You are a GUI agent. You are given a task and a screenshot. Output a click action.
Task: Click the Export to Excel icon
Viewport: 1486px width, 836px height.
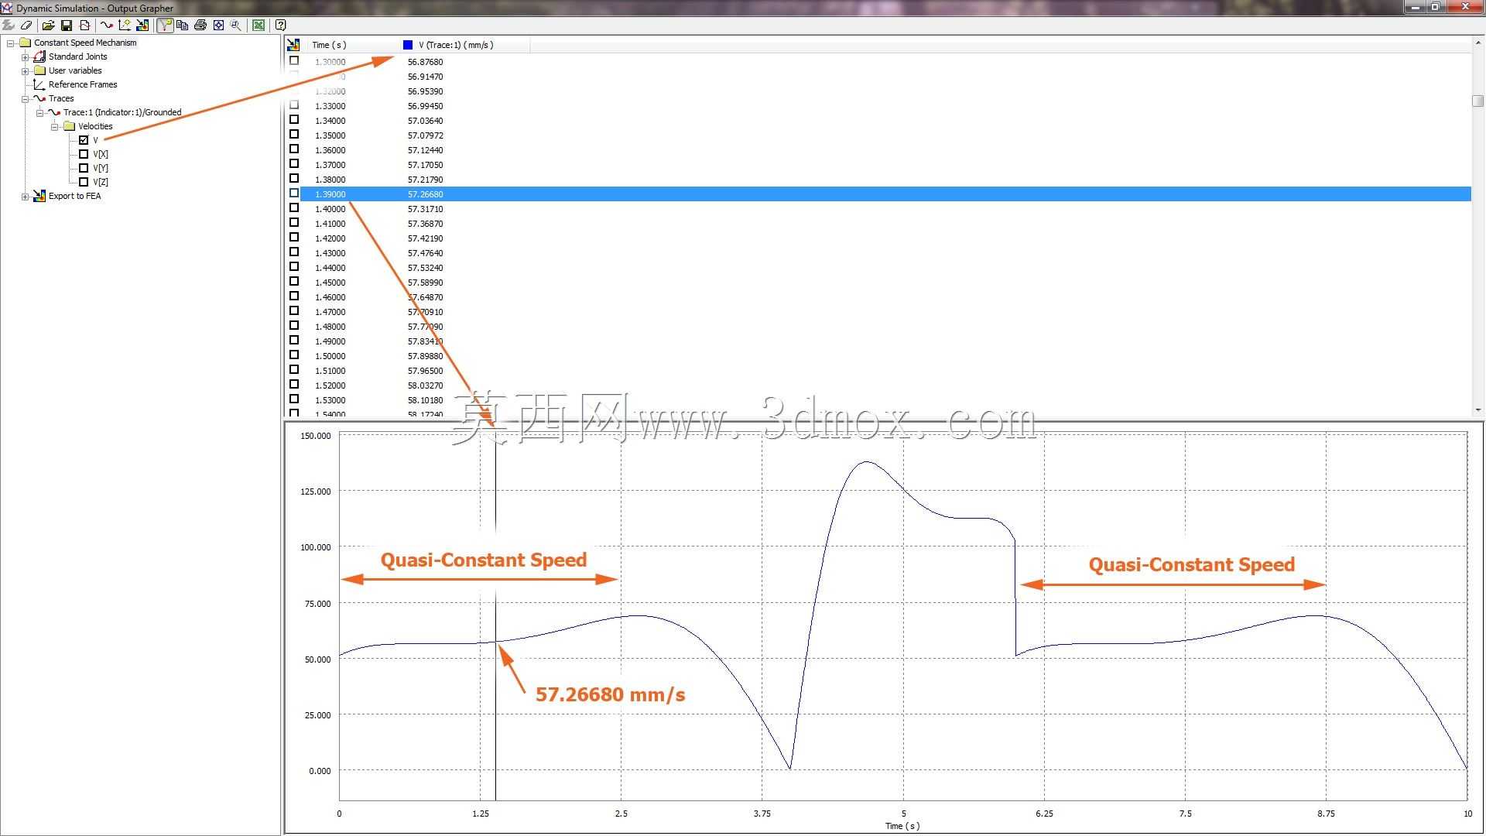[259, 26]
